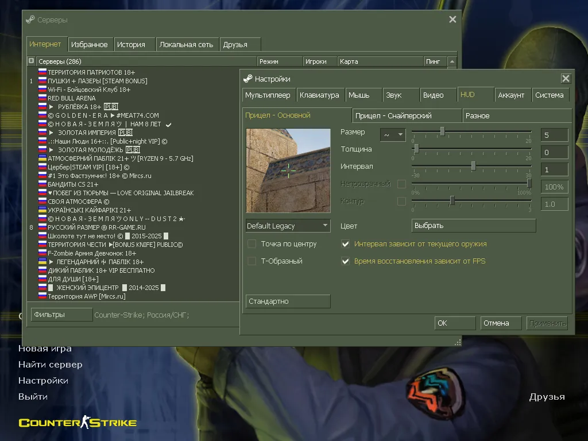Viewport: 588px width, 441px height.
Task: Click the resize grip at the Серверы window corner
Action: [458, 342]
